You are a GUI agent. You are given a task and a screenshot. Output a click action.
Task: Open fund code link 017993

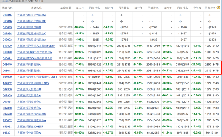7,40
